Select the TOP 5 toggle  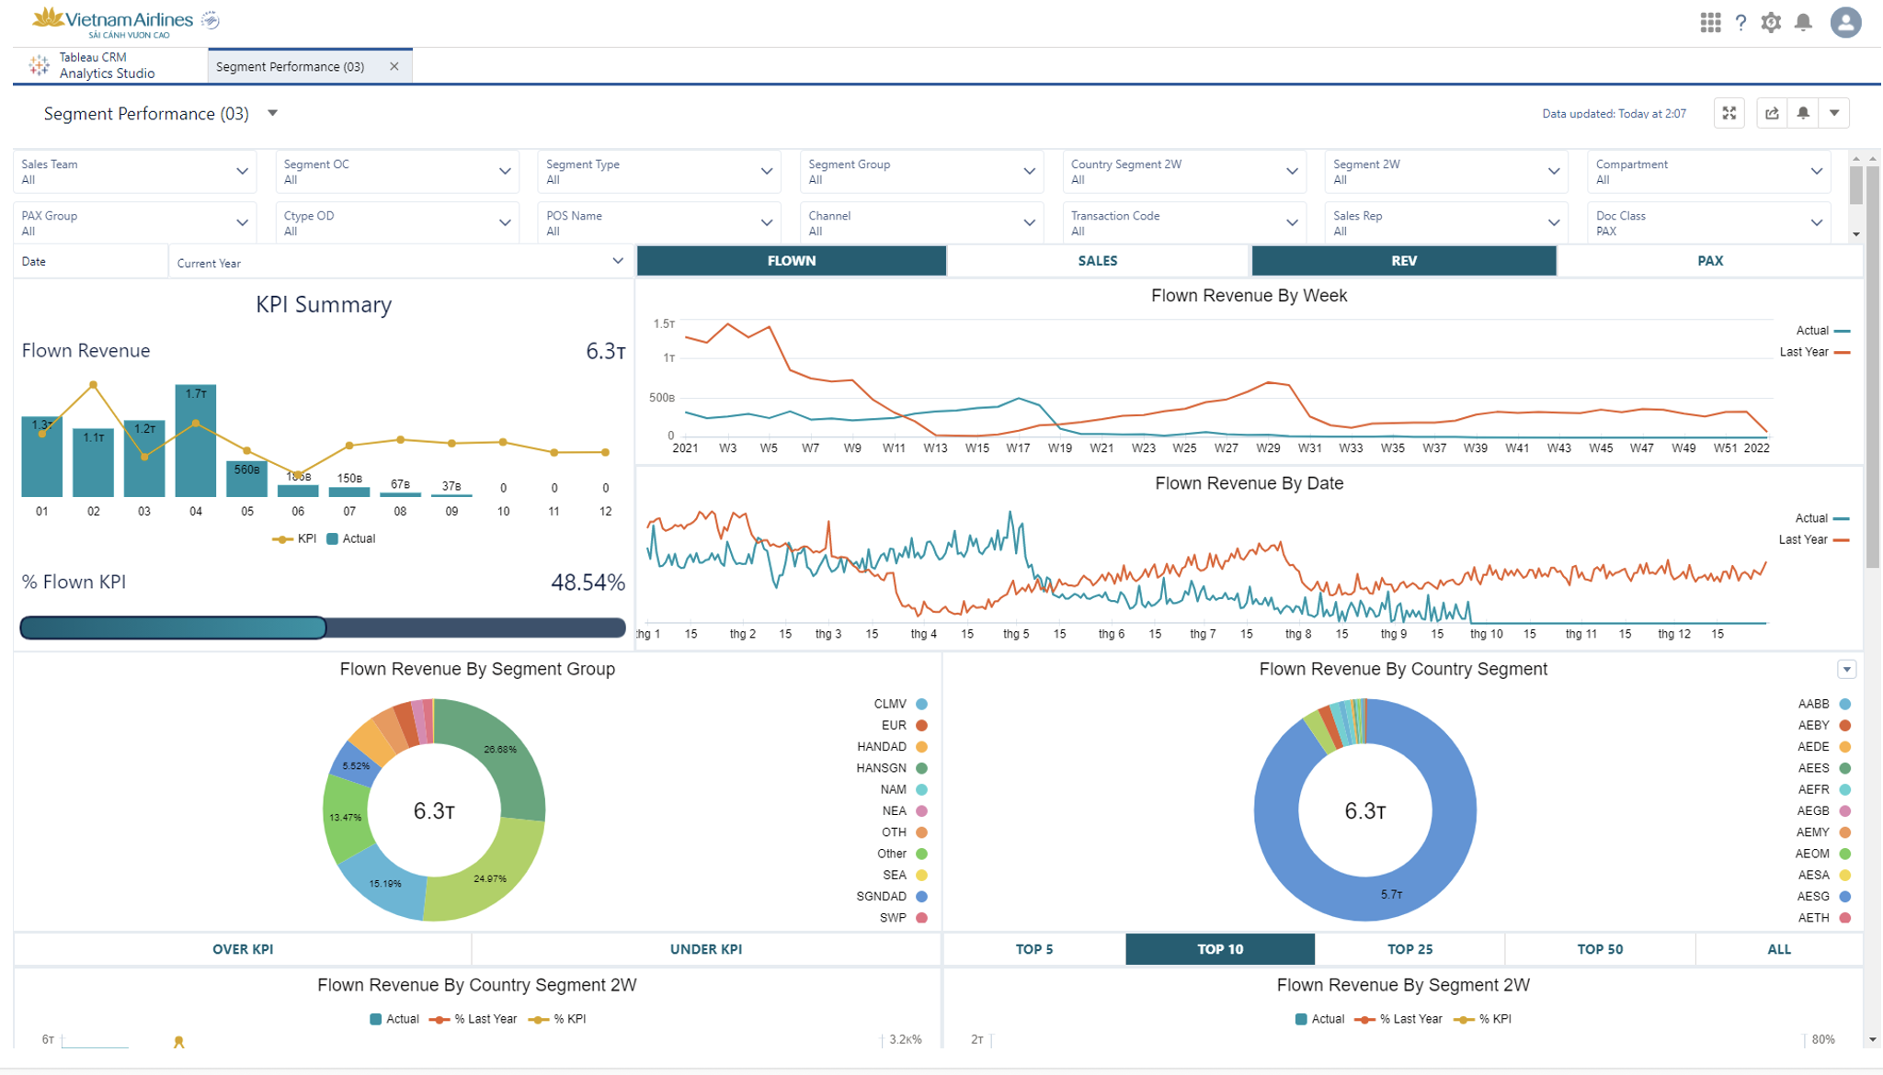point(1034,949)
